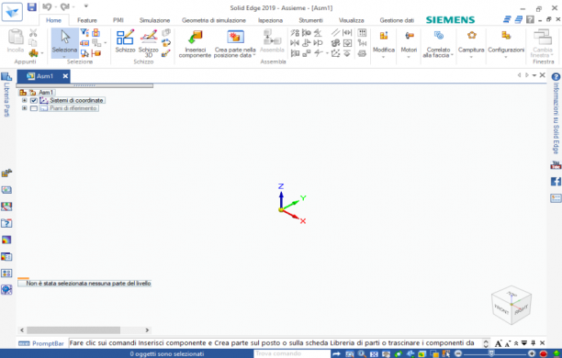Open the Schizzo sketch tool

125,41
